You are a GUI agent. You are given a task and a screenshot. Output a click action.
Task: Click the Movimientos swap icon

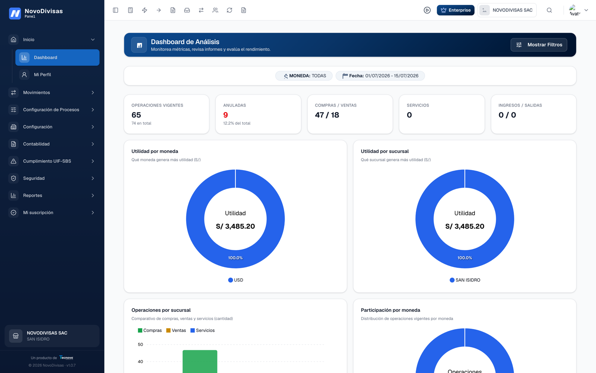pyautogui.click(x=13, y=93)
